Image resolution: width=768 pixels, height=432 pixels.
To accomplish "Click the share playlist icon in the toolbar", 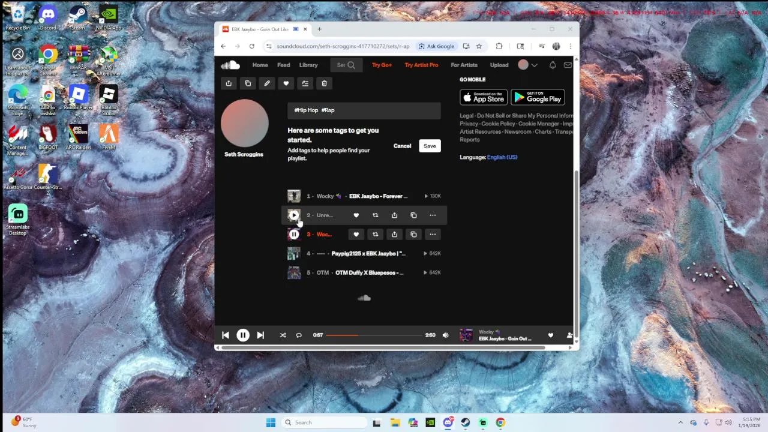I will click(x=229, y=83).
